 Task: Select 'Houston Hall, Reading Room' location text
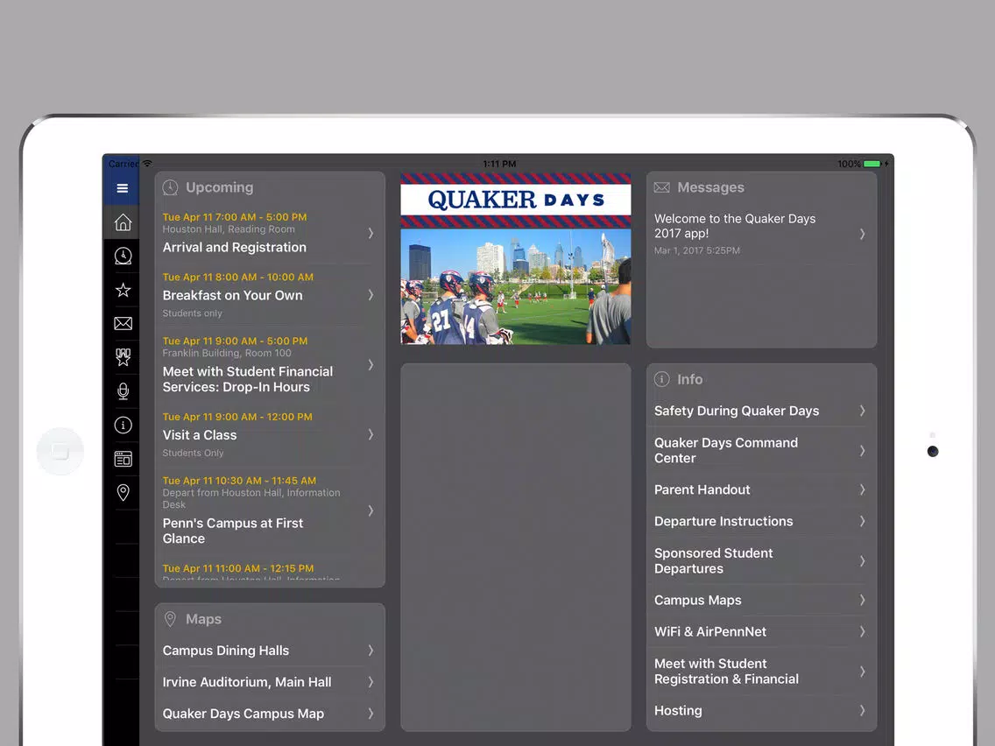pyautogui.click(x=229, y=229)
